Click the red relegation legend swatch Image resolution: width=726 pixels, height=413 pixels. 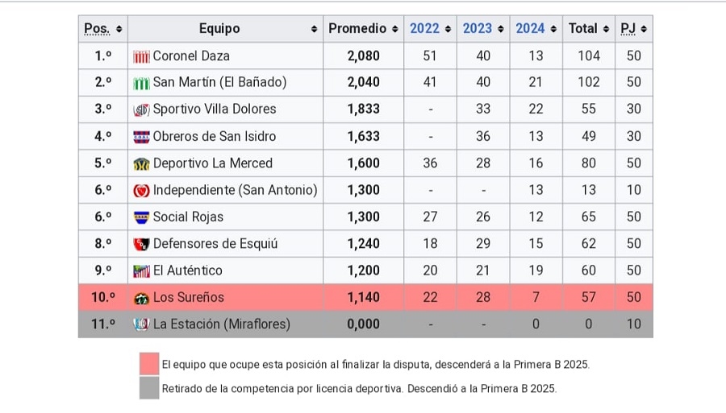click(x=148, y=363)
